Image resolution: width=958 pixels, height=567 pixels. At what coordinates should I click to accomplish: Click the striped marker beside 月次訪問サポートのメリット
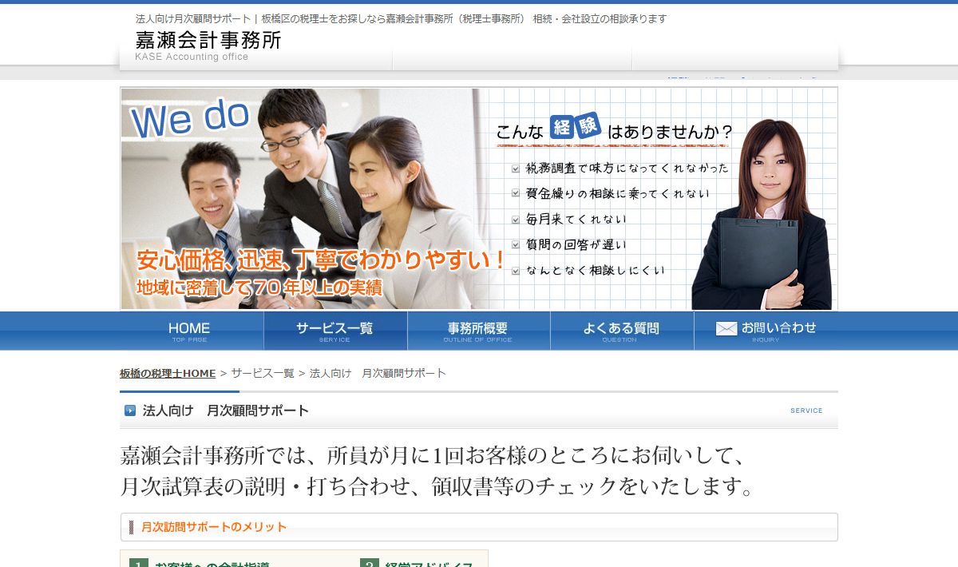(x=132, y=527)
